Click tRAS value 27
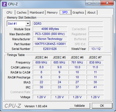Viewport: 116px width, 112px height. click(x=77, y=82)
